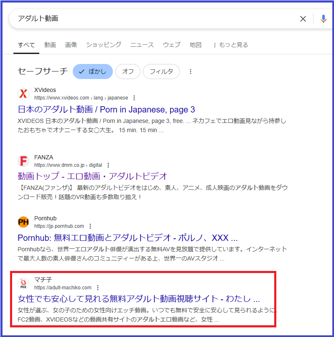The image size is (334, 337).
Task: Open 日本のアダルト動画 / Porn in Japanese link
Action: coord(107,110)
